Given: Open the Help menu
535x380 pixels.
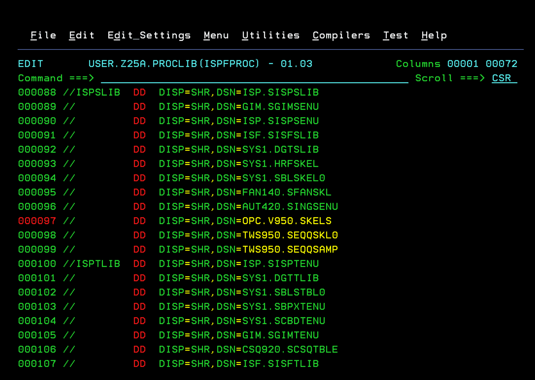Looking at the screenshot, I should 434,35.
